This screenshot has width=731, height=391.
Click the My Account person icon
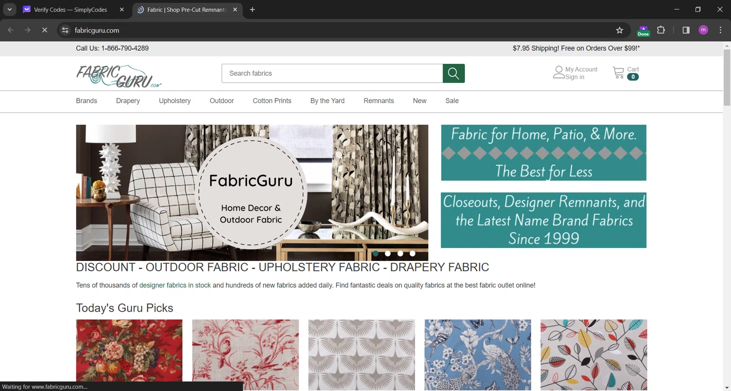(x=558, y=73)
